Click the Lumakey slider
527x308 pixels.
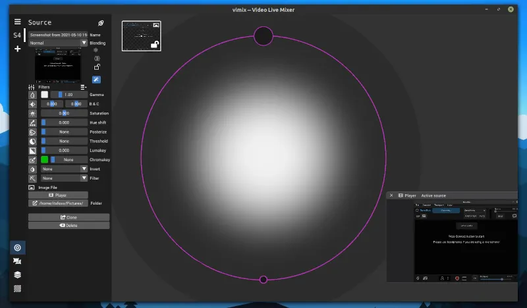64,151
